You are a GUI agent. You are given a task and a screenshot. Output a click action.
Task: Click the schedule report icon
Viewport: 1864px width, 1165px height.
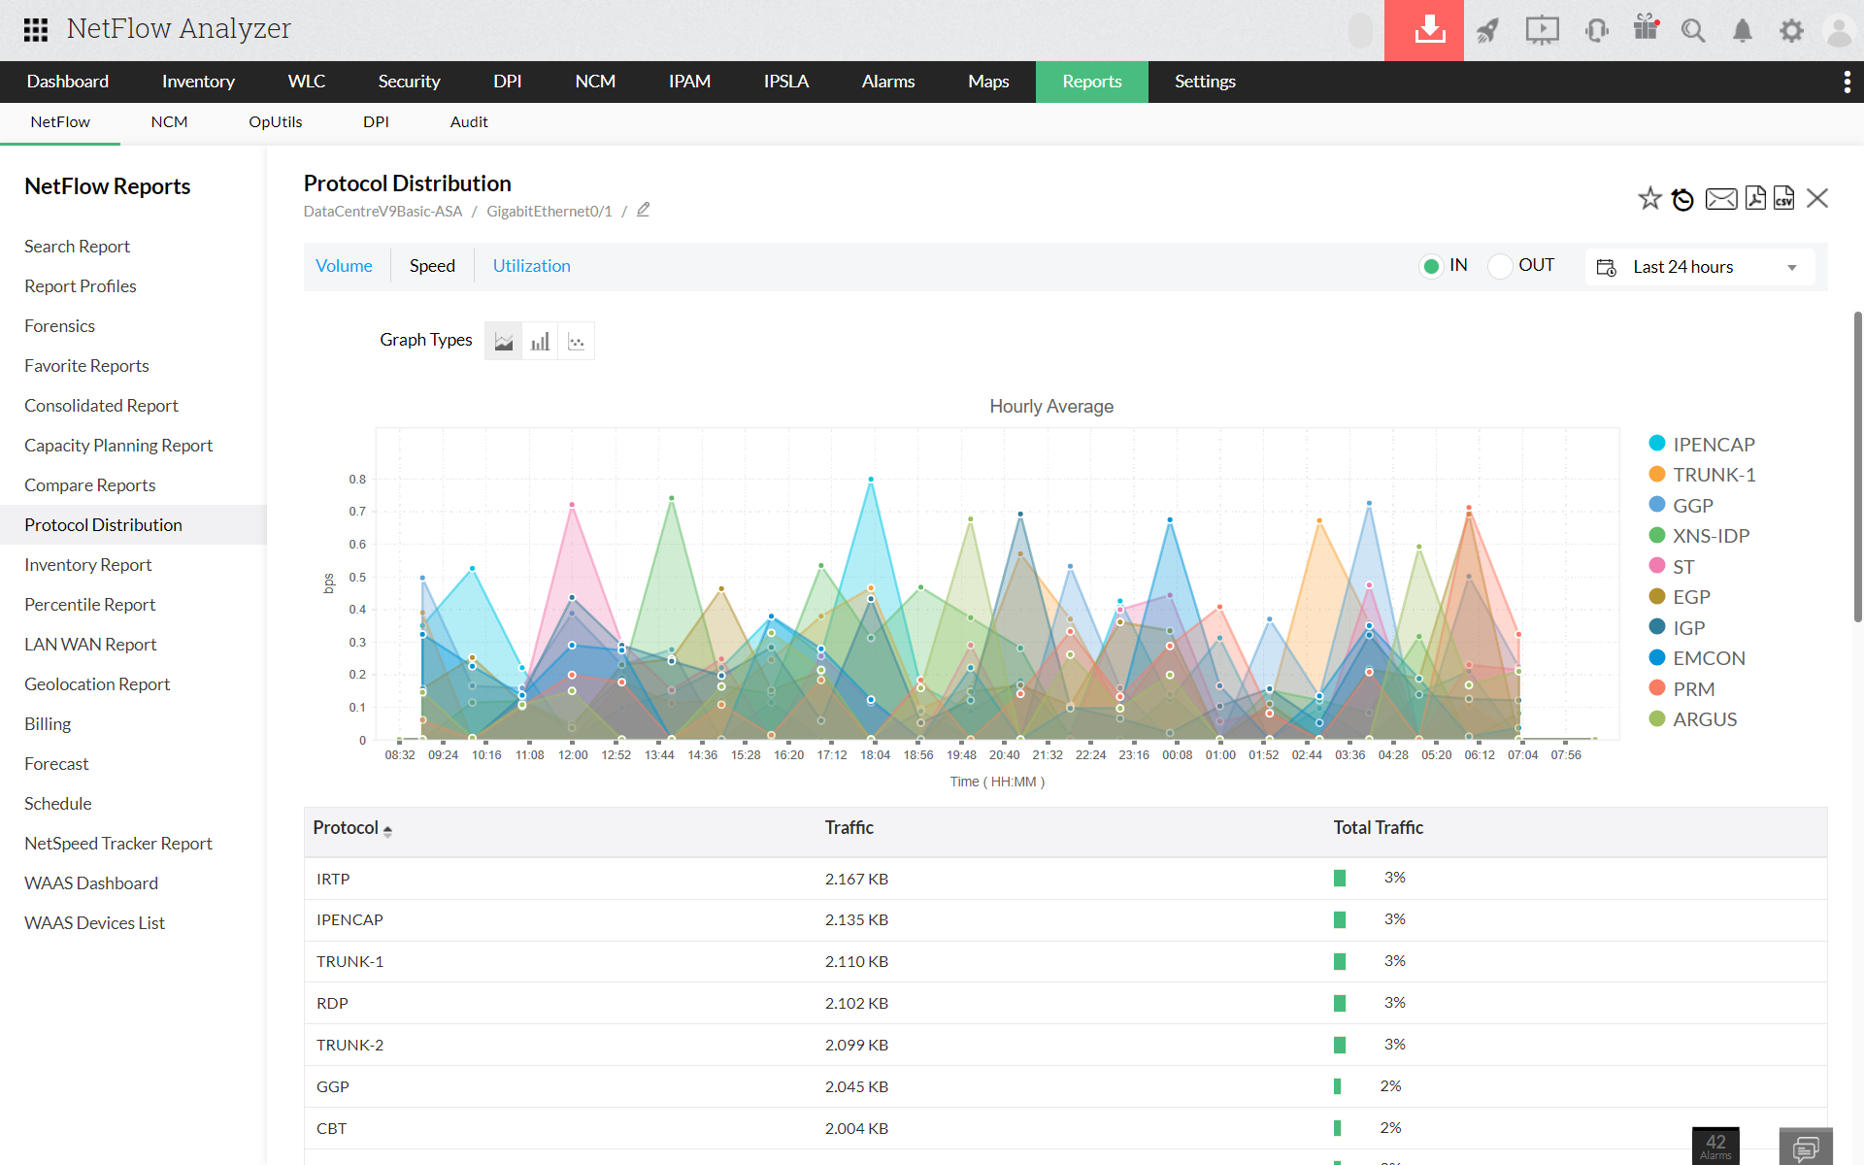pos(1681,197)
